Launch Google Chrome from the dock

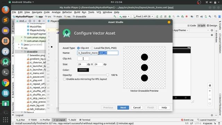tap(6, 83)
